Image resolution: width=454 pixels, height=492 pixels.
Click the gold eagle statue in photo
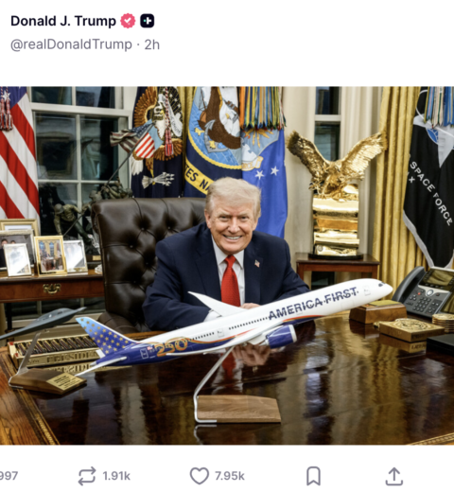(336, 194)
